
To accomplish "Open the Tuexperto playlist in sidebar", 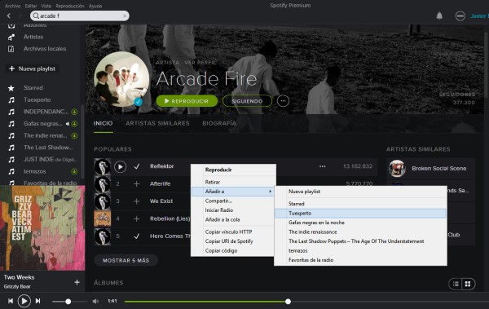I will pyautogui.click(x=37, y=100).
